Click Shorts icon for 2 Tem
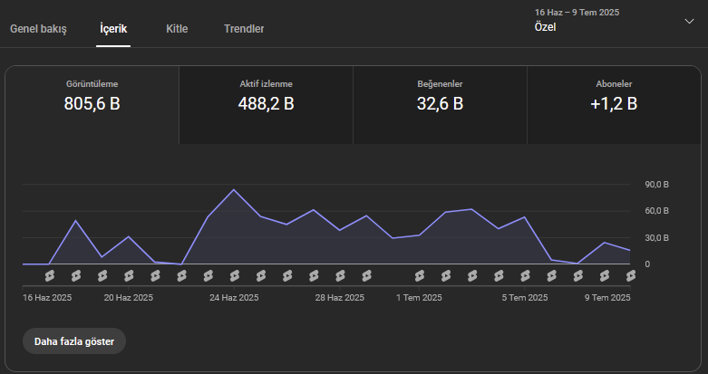 coord(446,275)
